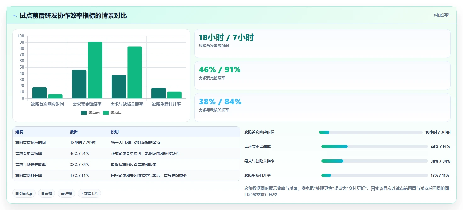The image size is (463, 210).
Task: Click the 试点前 bar for 缺陷重新打开率
Action: point(158,93)
